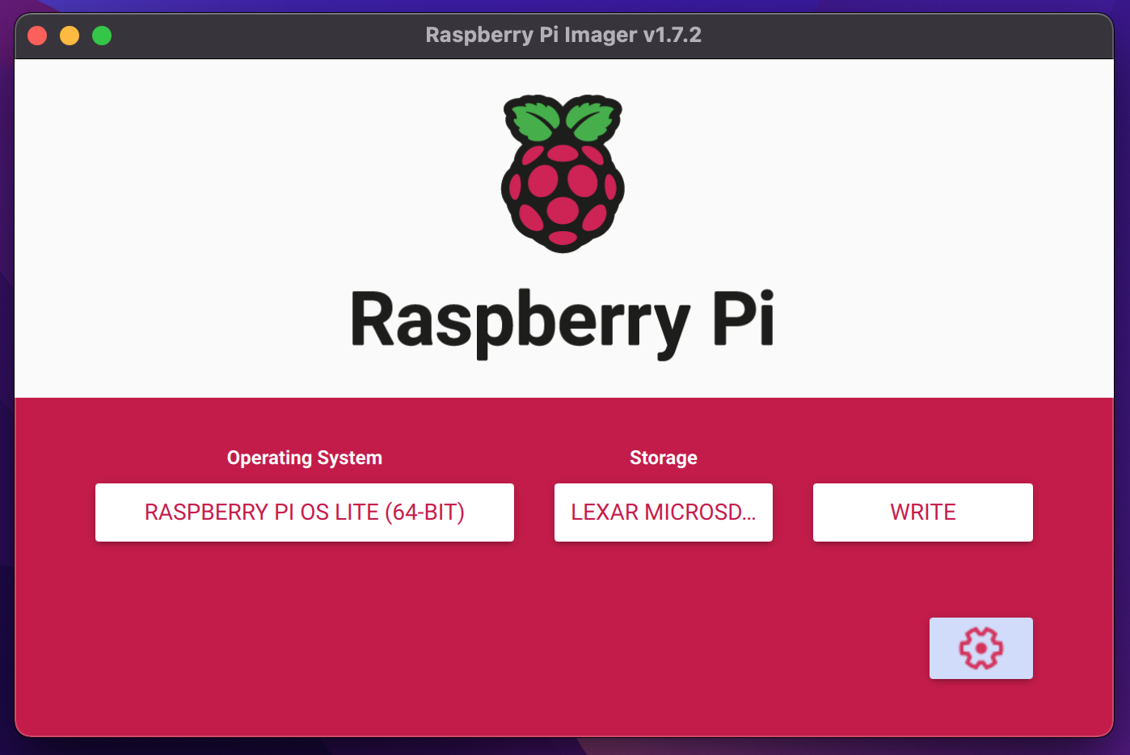Click the green leaves on the logo
Viewport: 1130px width, 755px height.
pyautogui.click(x=563, y=120)
